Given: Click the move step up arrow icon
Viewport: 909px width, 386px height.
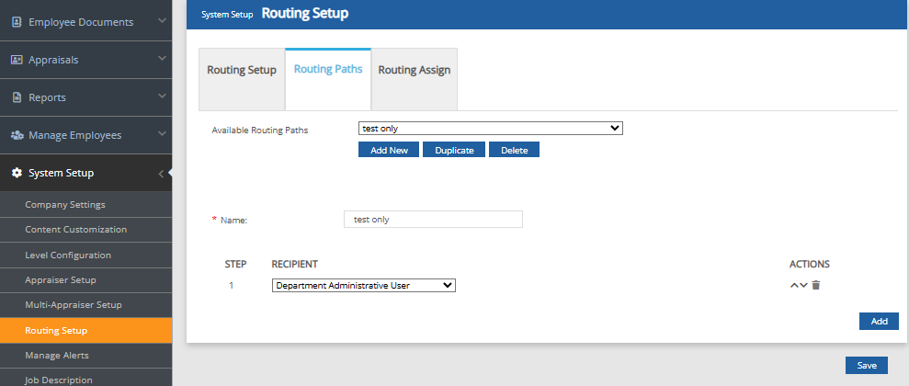Looking at the screenshot, I should [794, 285].
